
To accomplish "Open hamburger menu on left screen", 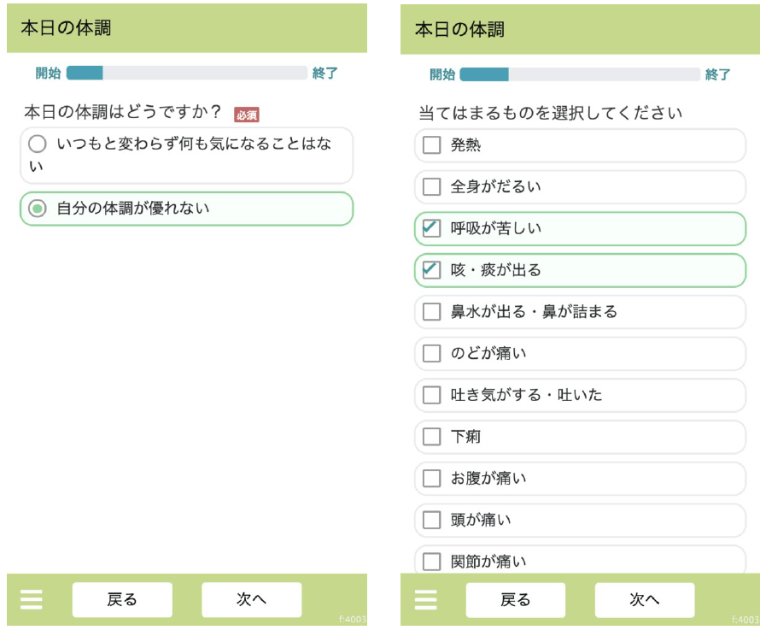I will coord(32,599).
